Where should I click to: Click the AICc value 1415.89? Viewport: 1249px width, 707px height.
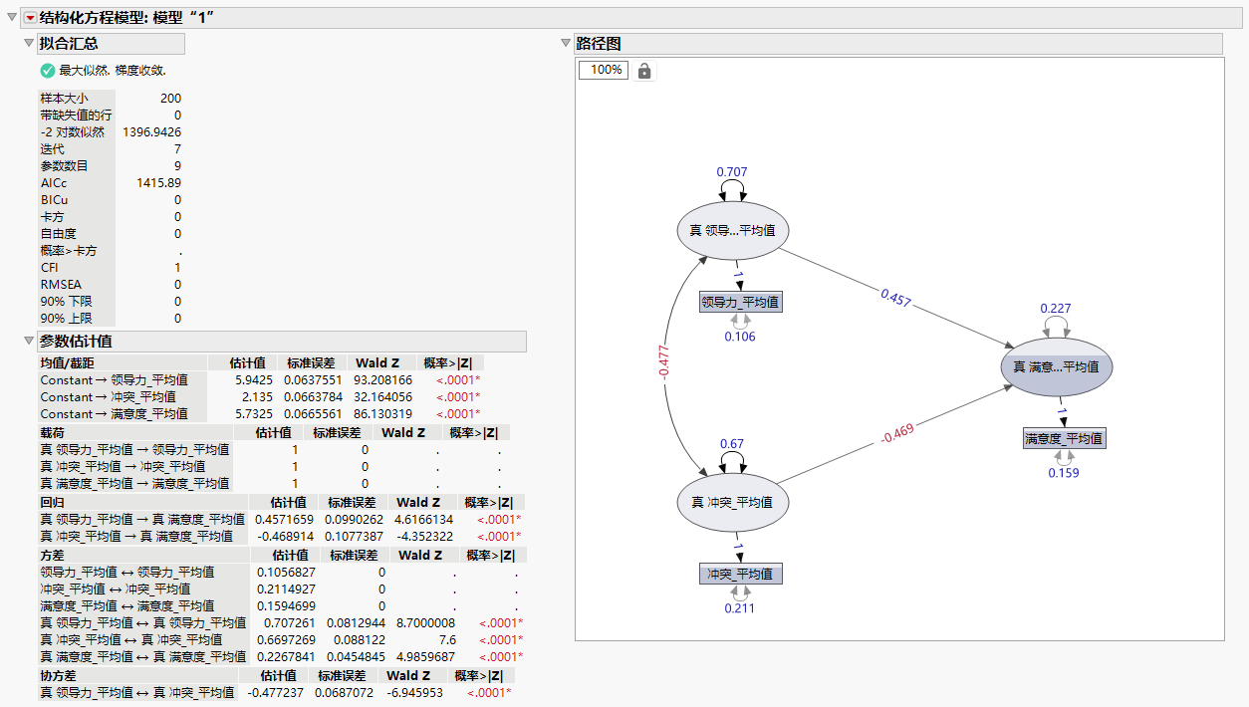(x=159, y=183)
